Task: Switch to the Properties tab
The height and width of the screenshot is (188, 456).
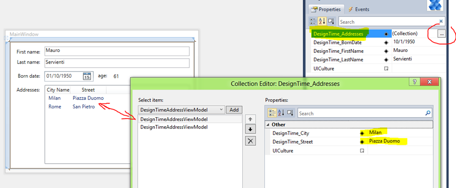Action: coord(326,9)
